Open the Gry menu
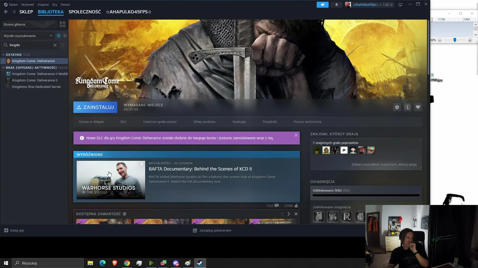The width and height of the screenshot is (478, 268). 55,4
